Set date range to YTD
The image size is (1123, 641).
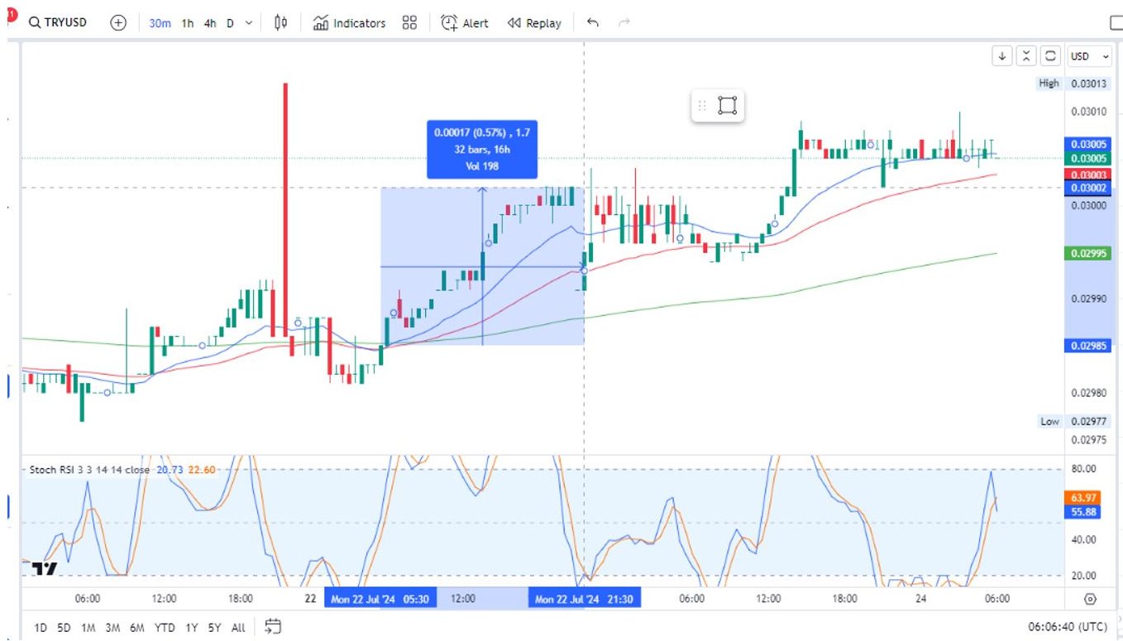165,628
